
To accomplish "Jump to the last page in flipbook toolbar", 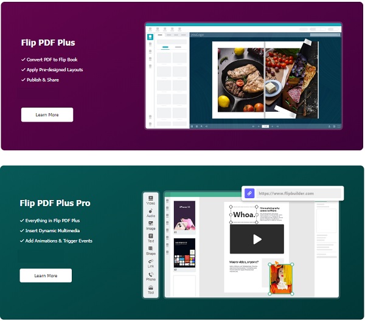I will 277,126.
